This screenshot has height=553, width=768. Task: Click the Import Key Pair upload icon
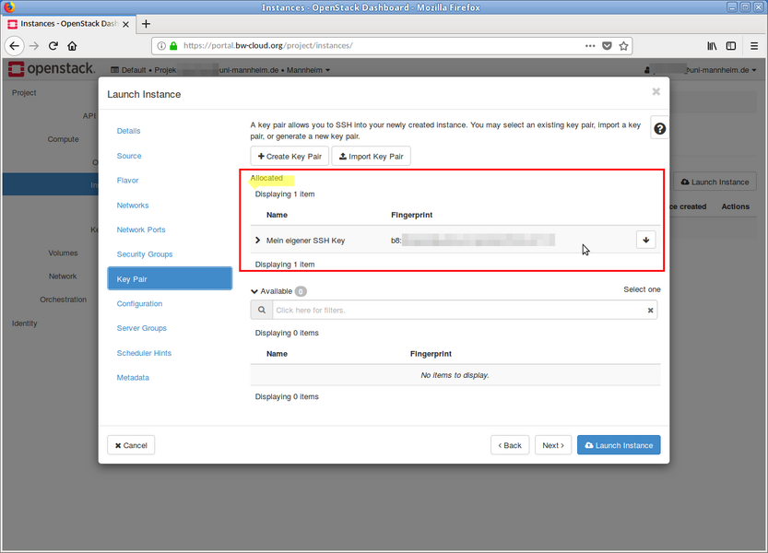point(342,156)
